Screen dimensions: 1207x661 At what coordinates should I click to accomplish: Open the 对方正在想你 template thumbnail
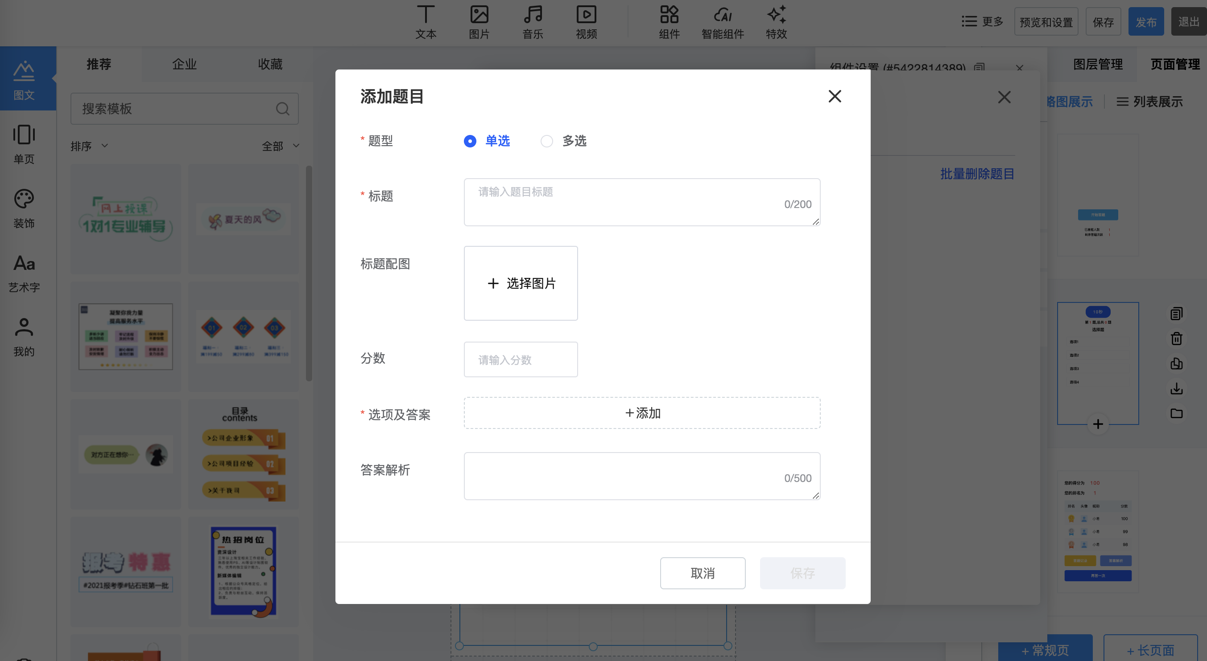126,454
